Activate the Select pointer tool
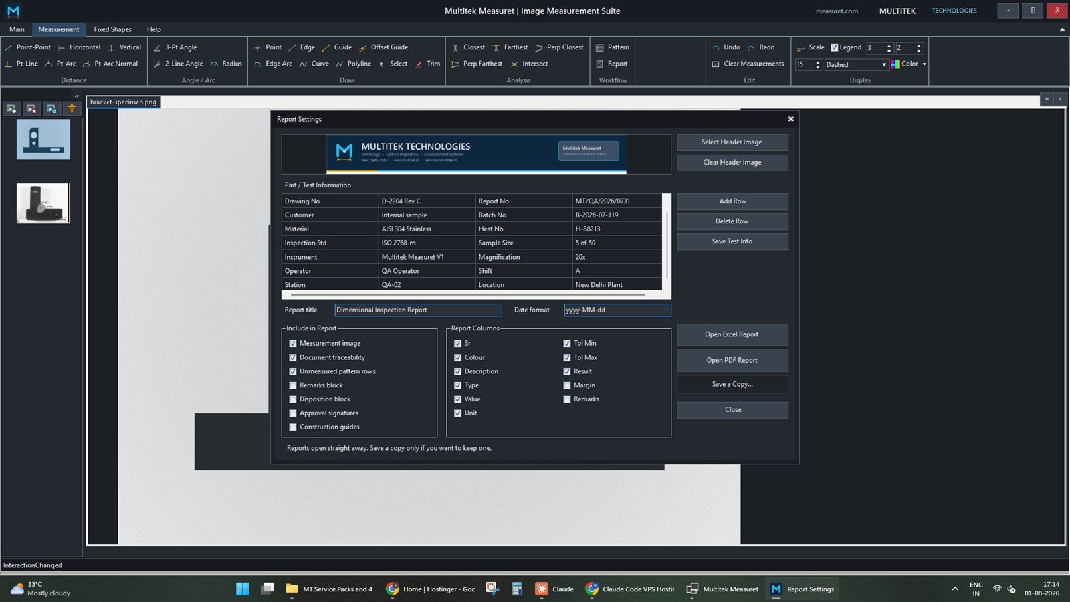This screenshot has height=602, width=1070. [x=393, y=64]
